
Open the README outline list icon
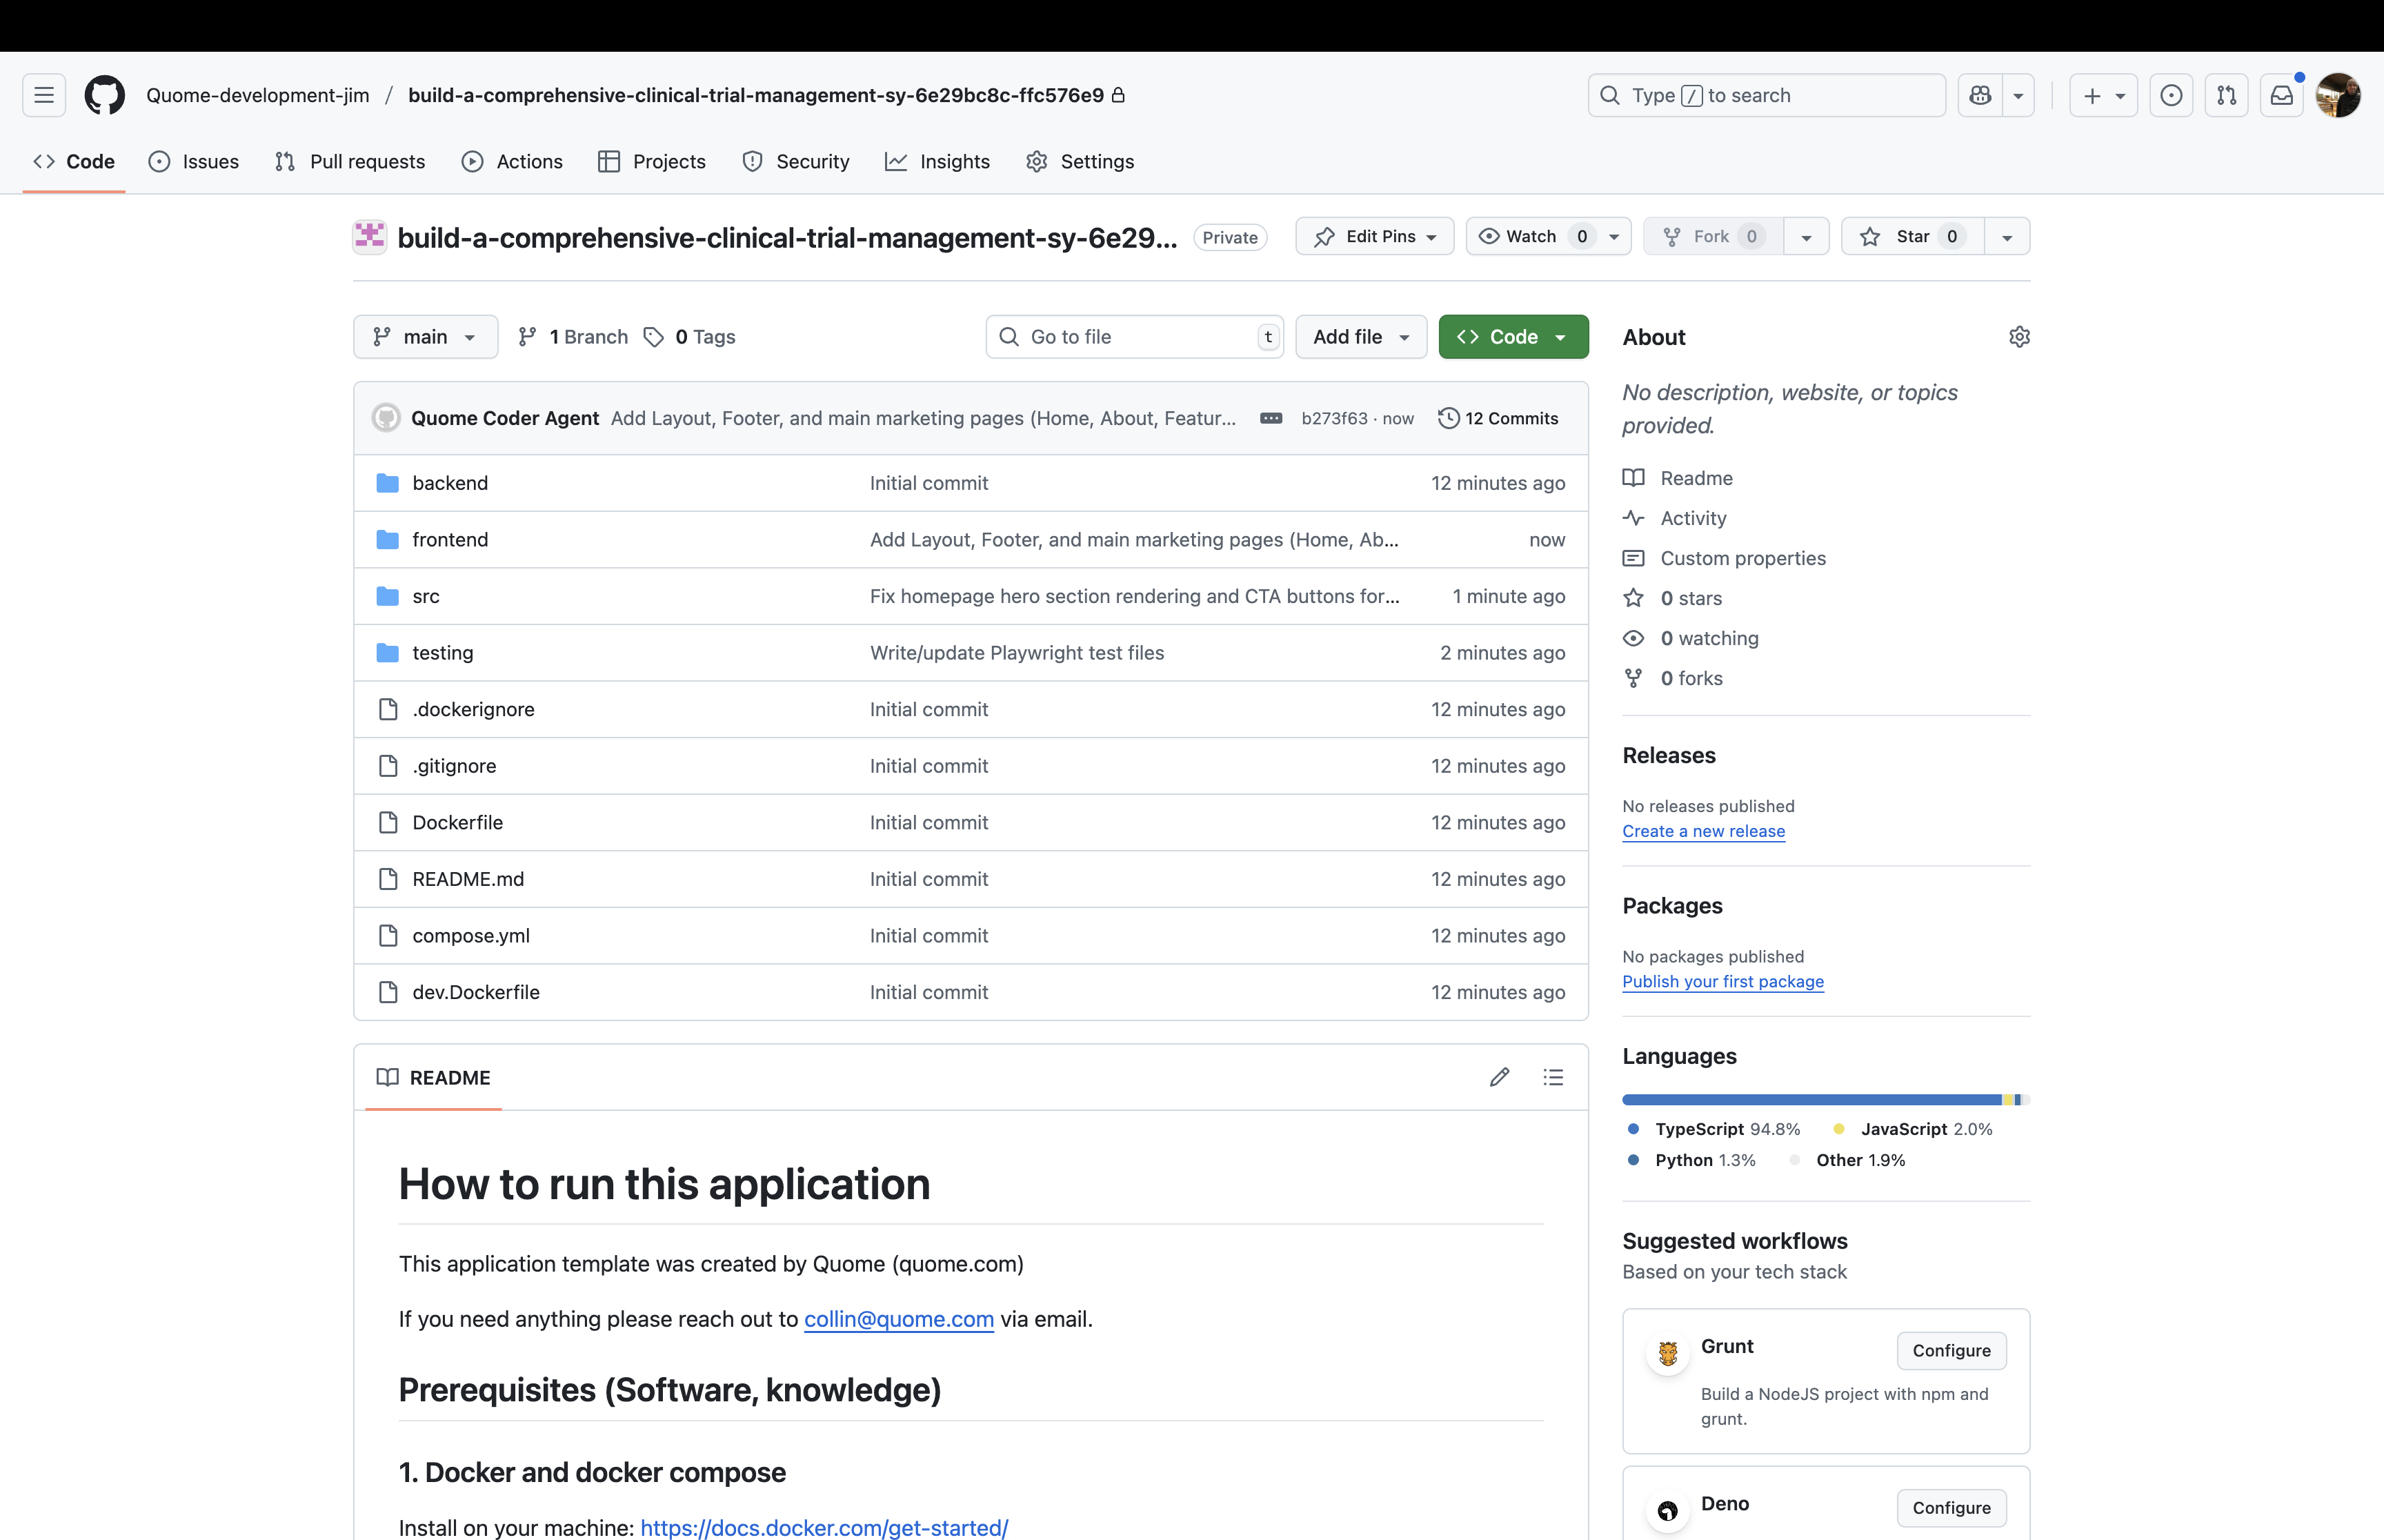pyautogui.click(x=1552, y=1077)
